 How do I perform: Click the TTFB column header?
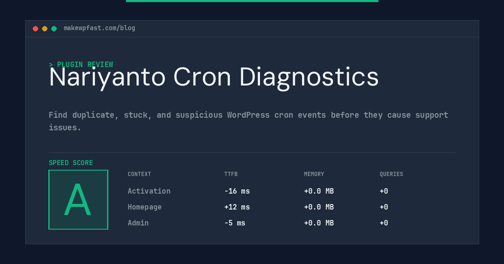(231, 174)
